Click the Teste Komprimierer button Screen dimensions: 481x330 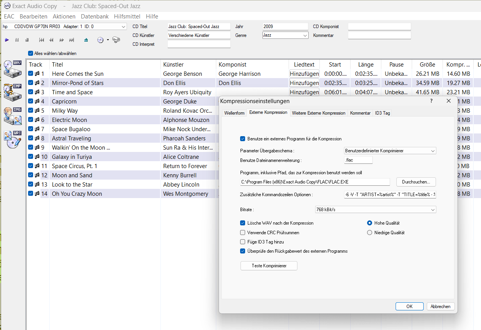(x=269, y=266)
